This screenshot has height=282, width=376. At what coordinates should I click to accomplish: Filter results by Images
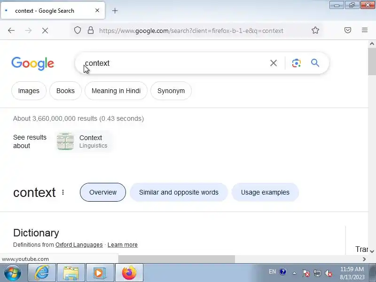click(29, 91)
